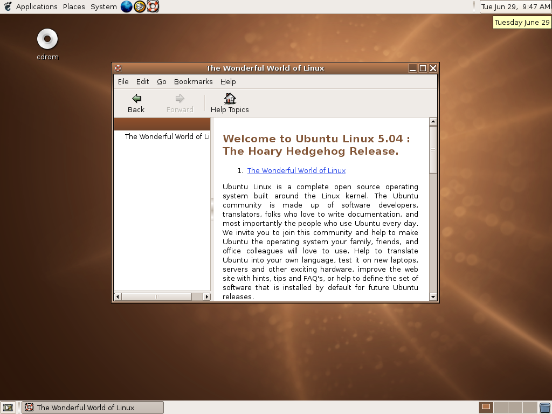The height and width of the screenshot is (414, 552).
Task: Go to Help Topics using the house icon
Action: [x=229, y=102]
